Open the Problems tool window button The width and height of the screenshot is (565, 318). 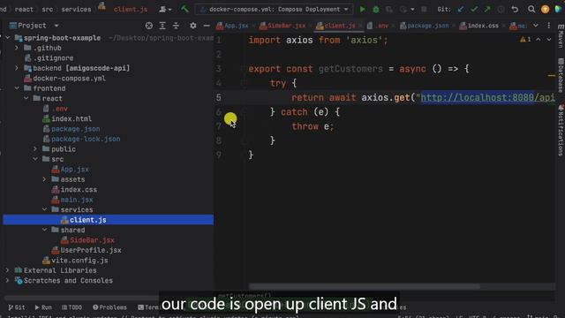(x=109, y=307)
